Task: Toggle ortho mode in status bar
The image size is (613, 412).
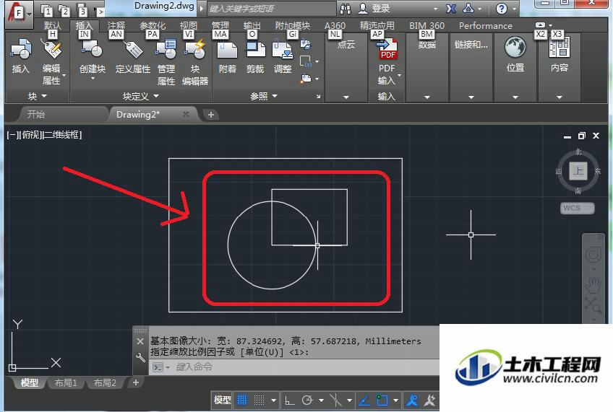Action: (x=290, y=400)
